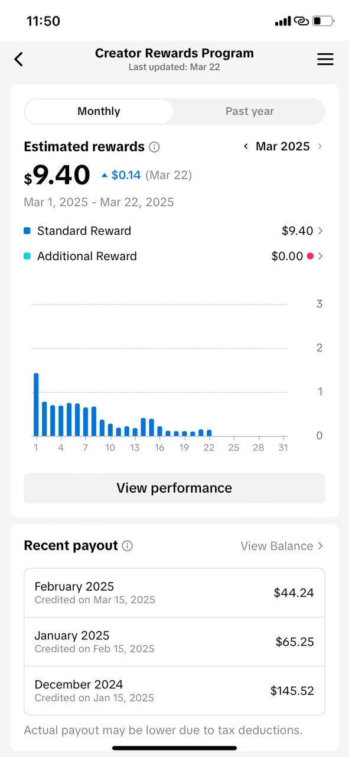Tap the chart bar for day 1
The image size is (349, 757).
(x=36, y=405)
